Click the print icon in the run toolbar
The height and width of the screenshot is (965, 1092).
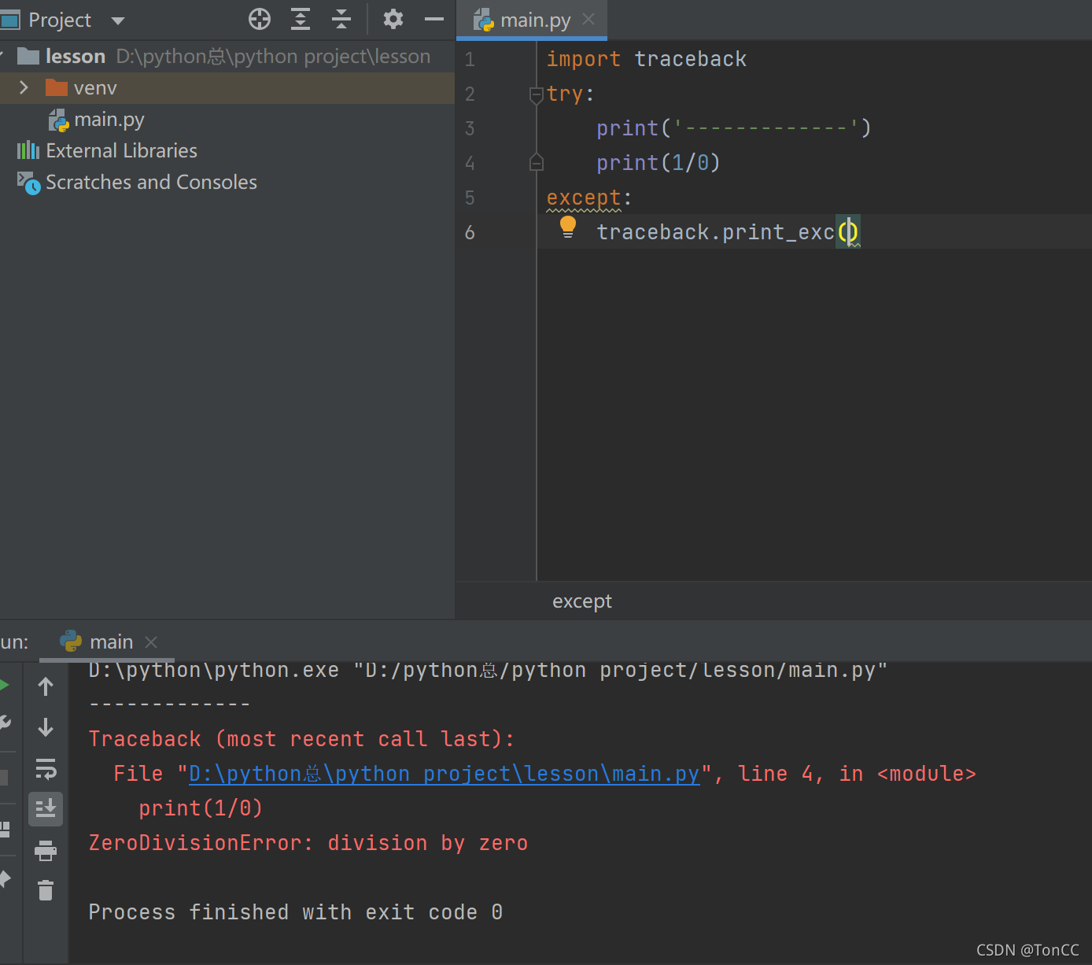46,850
